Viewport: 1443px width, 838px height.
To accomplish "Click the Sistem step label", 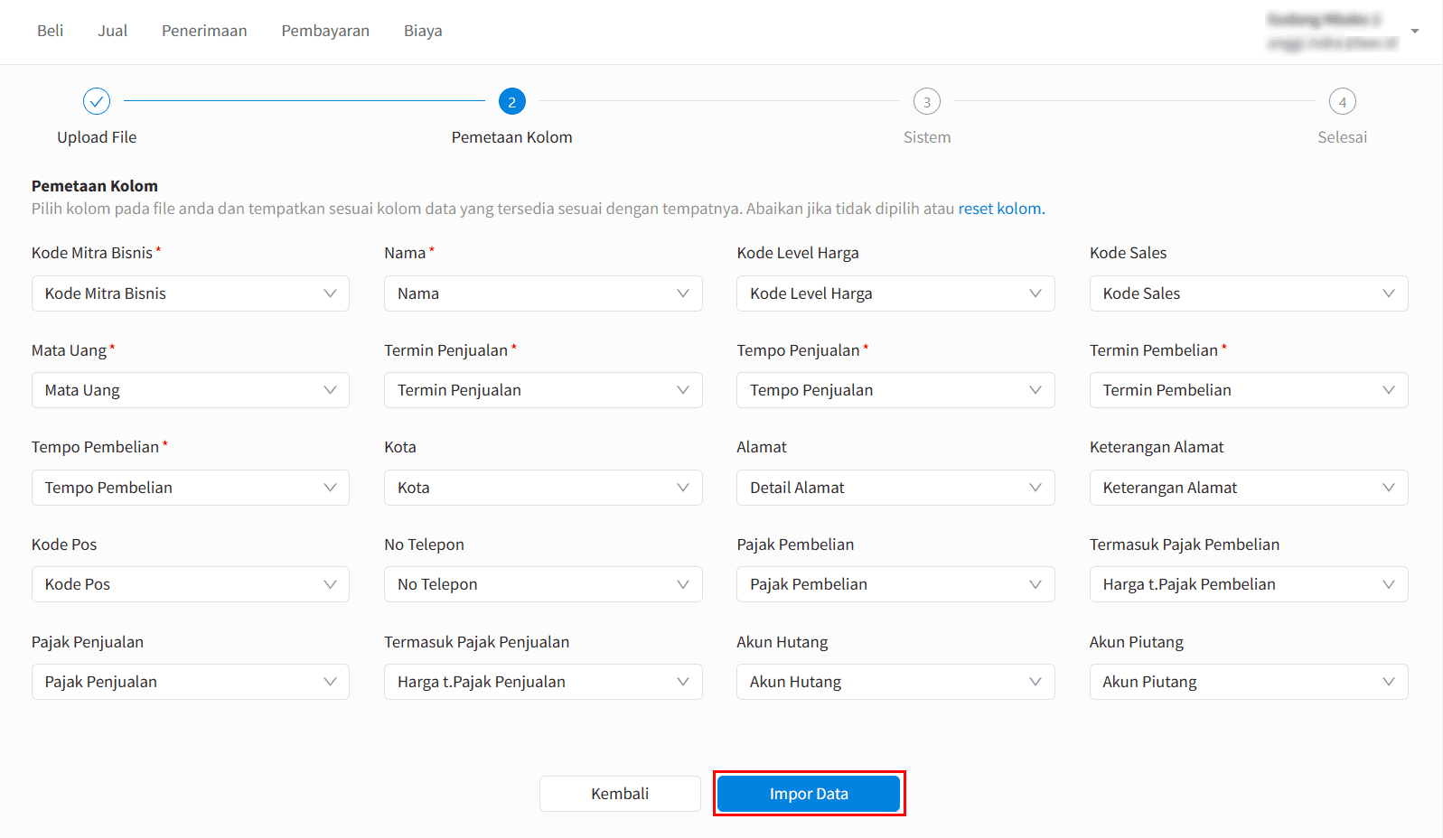I will [x=927, y=137].
